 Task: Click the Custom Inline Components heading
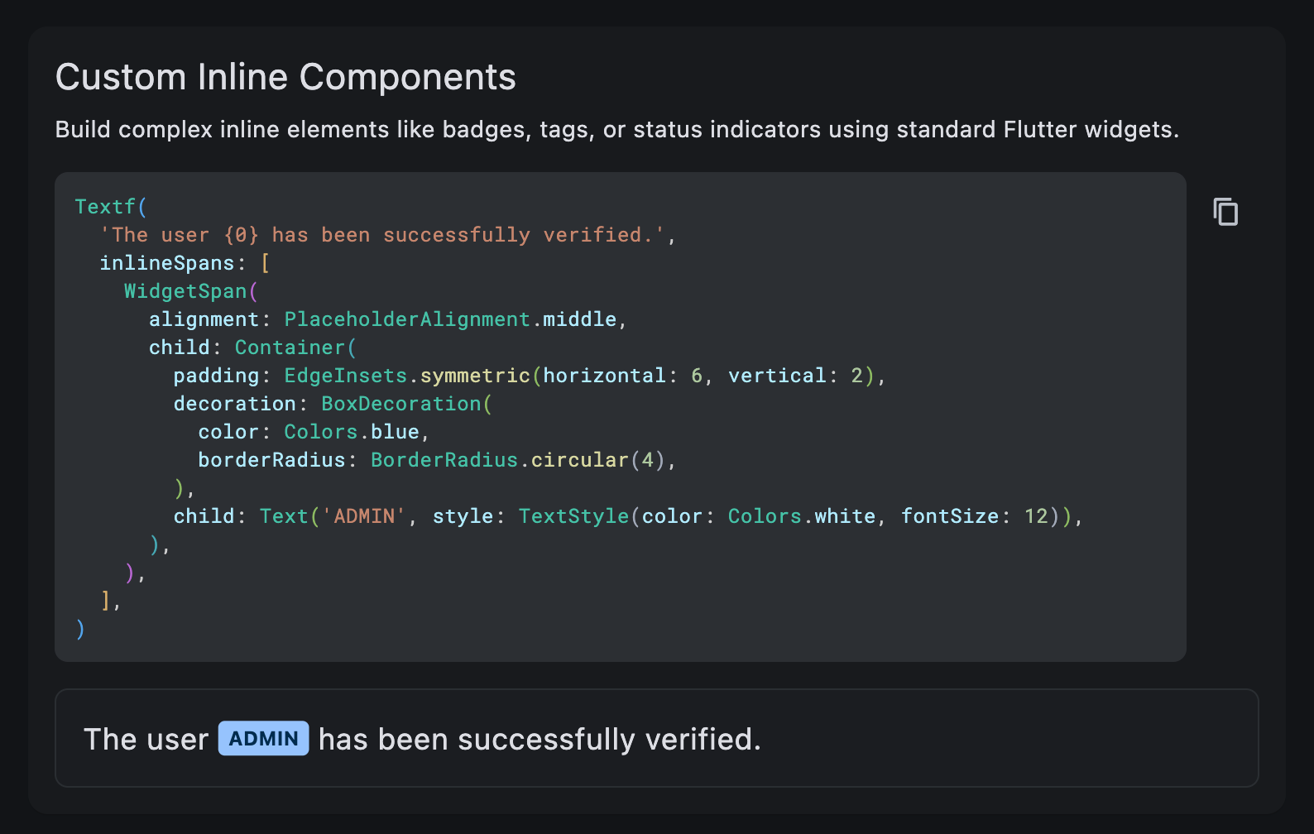(x=285, y=78)
